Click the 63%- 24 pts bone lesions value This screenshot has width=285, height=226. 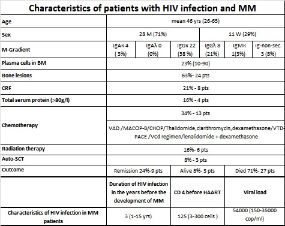point(196,76)
